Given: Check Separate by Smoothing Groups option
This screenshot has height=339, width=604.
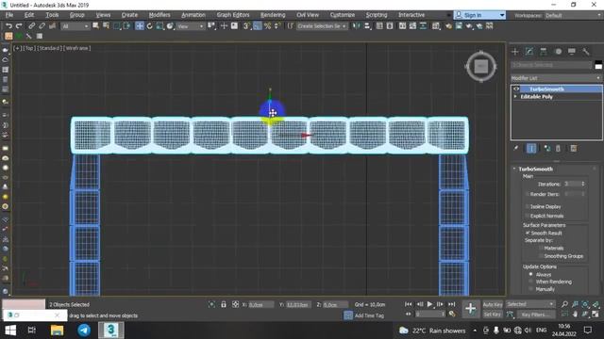Looking at the screenshot, I should point(541,256).
